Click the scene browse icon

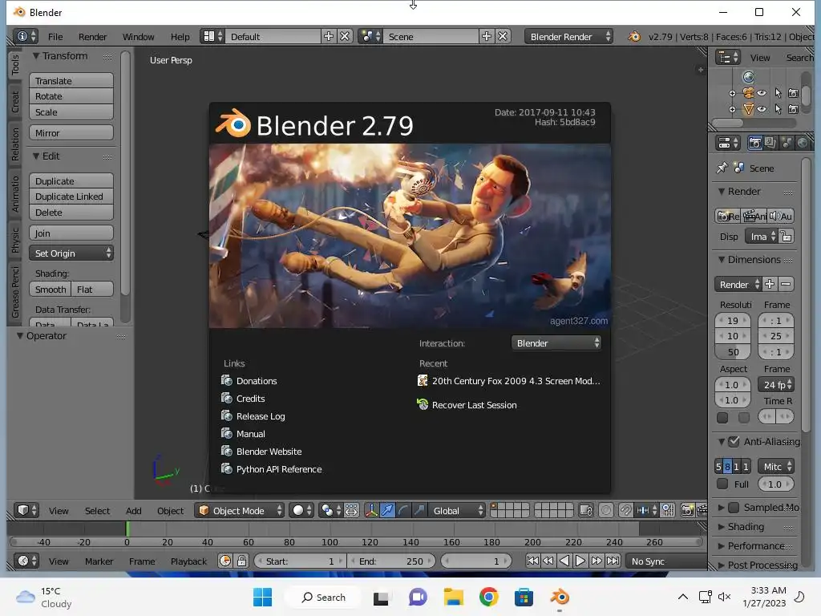(370, 37)
